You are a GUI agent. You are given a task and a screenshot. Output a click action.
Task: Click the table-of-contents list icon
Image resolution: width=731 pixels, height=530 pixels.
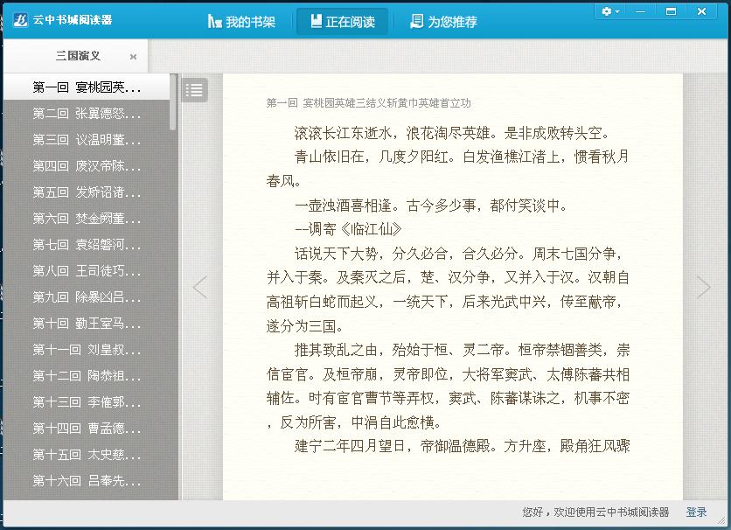(x=194, y=89)
